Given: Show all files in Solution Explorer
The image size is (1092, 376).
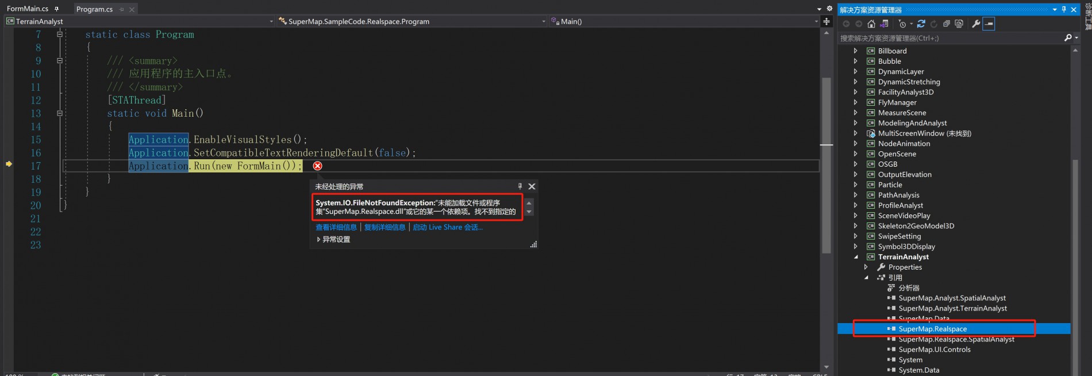Looking at the screenshot, I should tap(959, 24).
